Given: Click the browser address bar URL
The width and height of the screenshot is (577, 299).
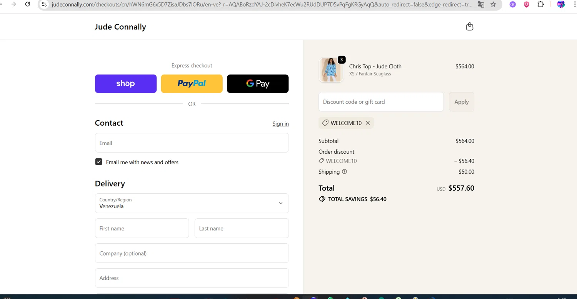Looking at the screenshot, I should tap(262, 5).
